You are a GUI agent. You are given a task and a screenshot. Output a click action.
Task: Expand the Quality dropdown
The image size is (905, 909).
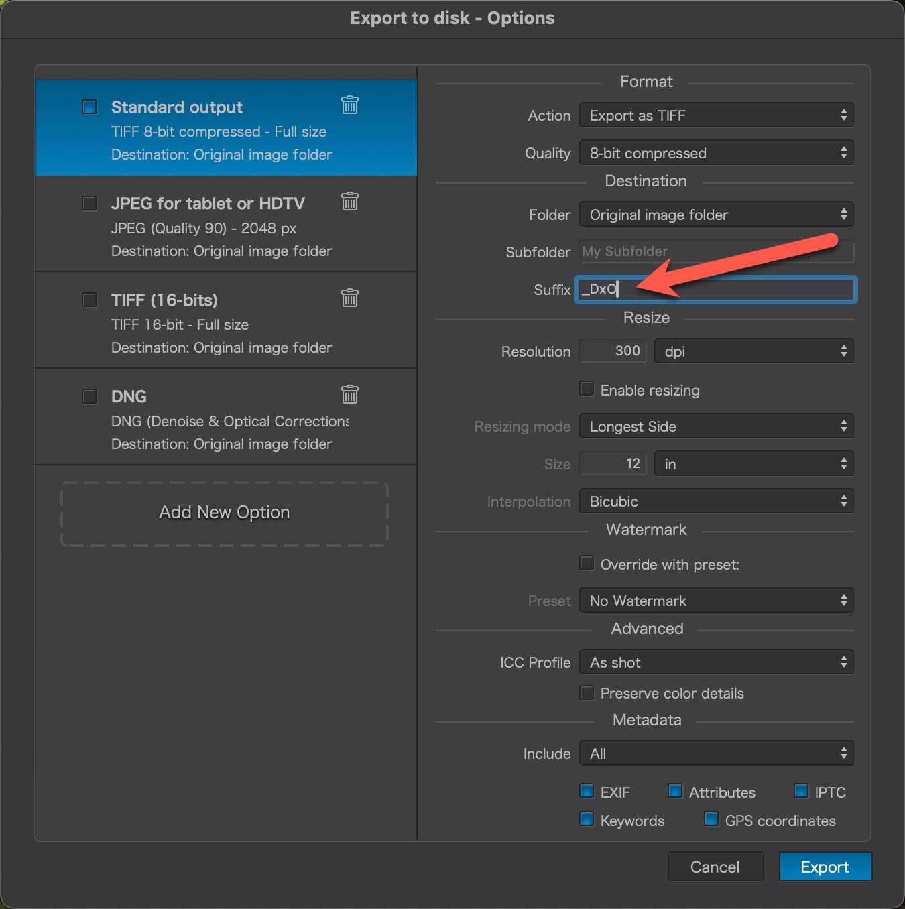pos(716,153)
